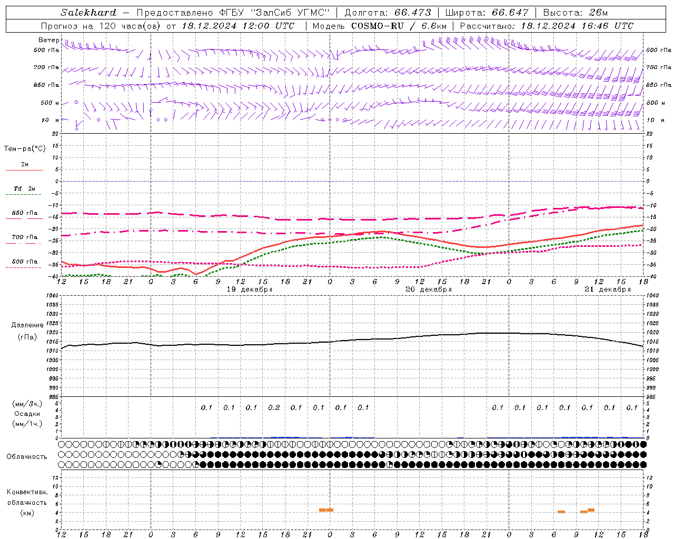Click the Salekhard station title
The image size is (674, 539).
[88, 13]
